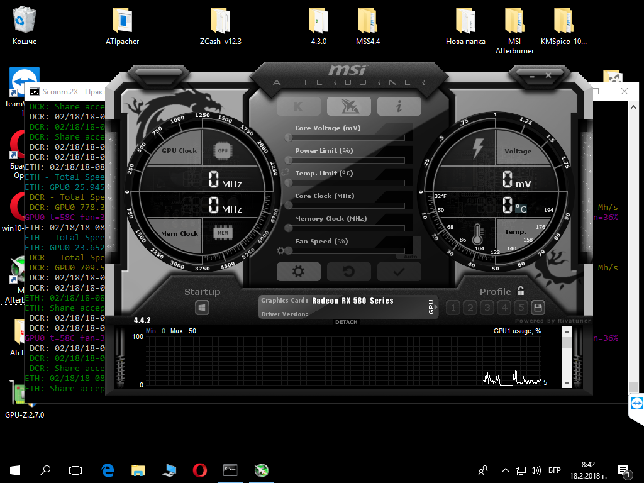Screen dimensions: 644x483
Task: Adjust the Core Voltage slider
Action: tap(347, 138)
